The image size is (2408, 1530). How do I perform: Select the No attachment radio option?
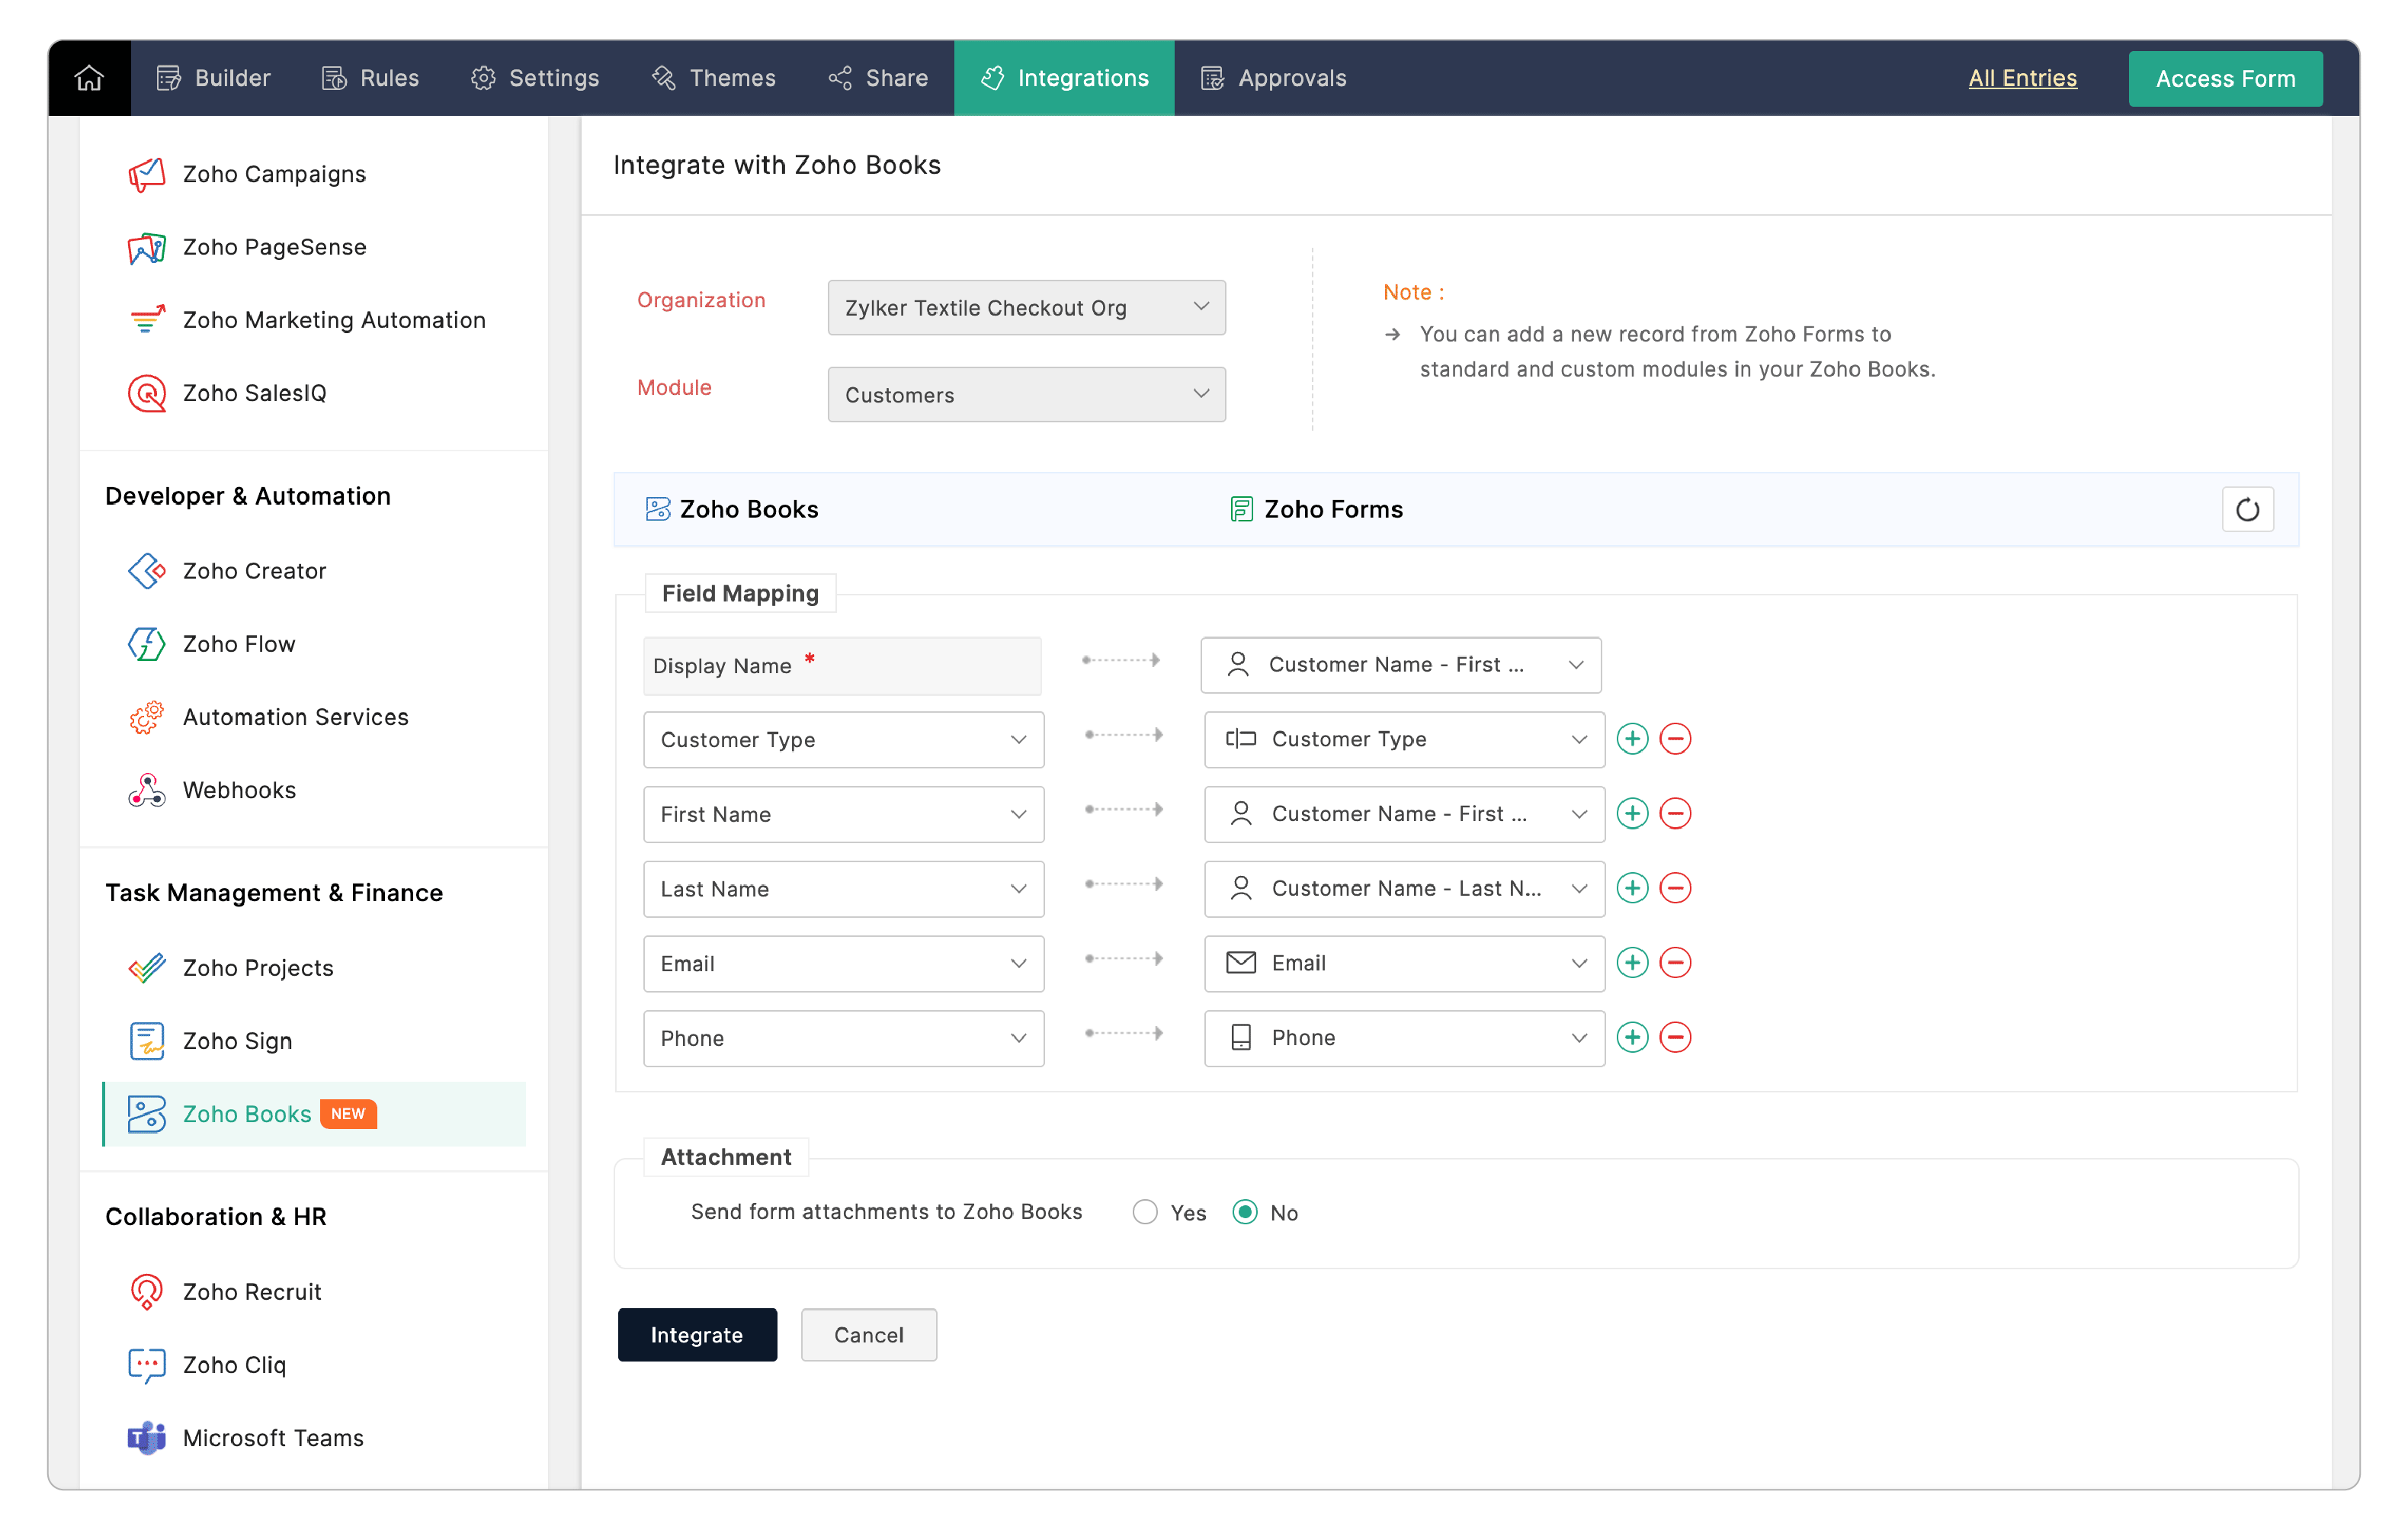(x=1244, y=1212)
